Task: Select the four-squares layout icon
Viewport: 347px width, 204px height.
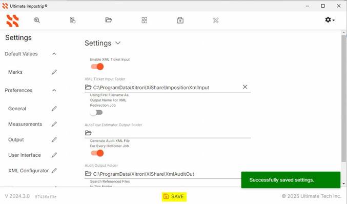Action: click(145, 21)
